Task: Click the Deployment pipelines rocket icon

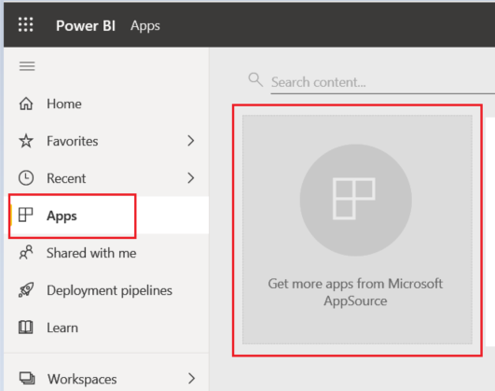Action: [26, 289]
